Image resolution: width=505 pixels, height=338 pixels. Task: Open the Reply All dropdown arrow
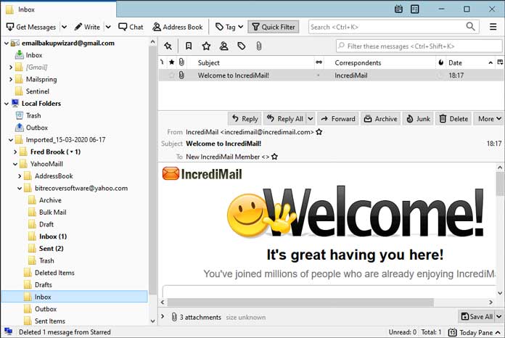click(310, 119)
